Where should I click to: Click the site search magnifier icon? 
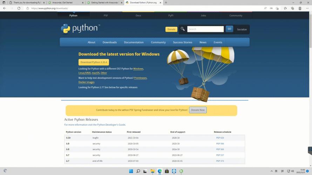pos(182,29)
